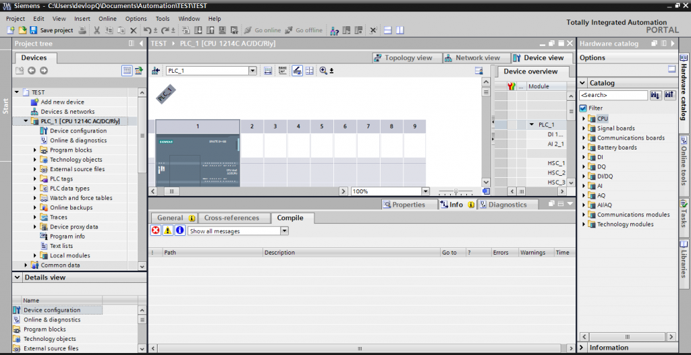Click the Print icon in toolbar

[82, 30]
